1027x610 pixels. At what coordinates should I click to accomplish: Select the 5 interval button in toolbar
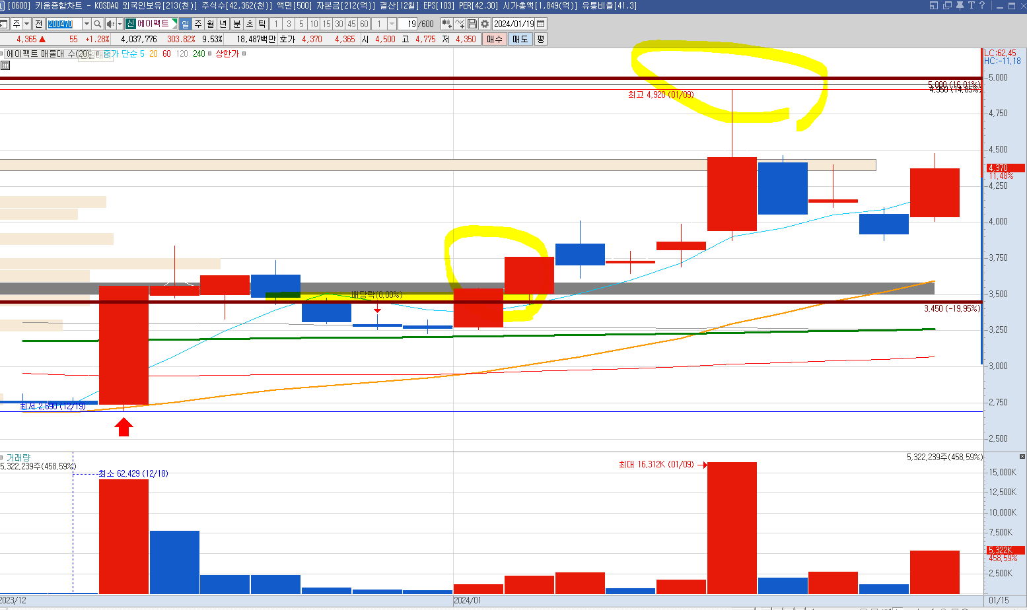point(301,24)
